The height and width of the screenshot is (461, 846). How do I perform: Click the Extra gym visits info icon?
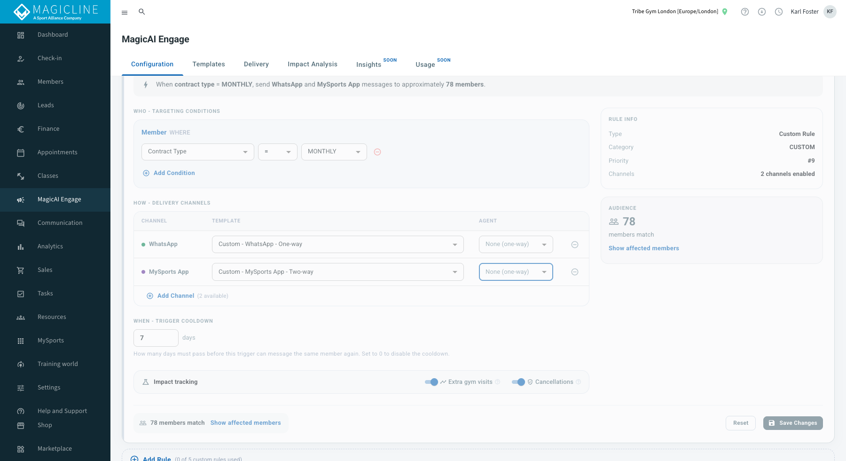tap(498, 382)
